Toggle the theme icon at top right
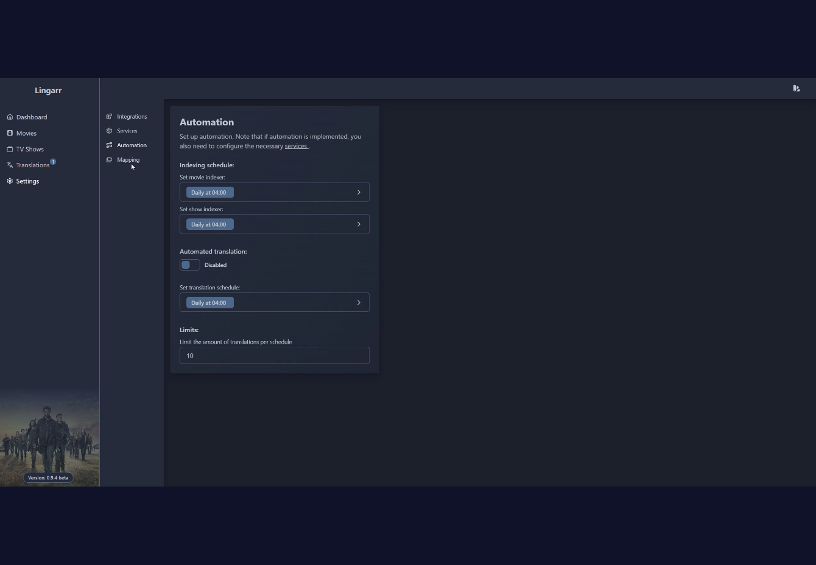Screen dimensions: 816x565 pos(797,88)
